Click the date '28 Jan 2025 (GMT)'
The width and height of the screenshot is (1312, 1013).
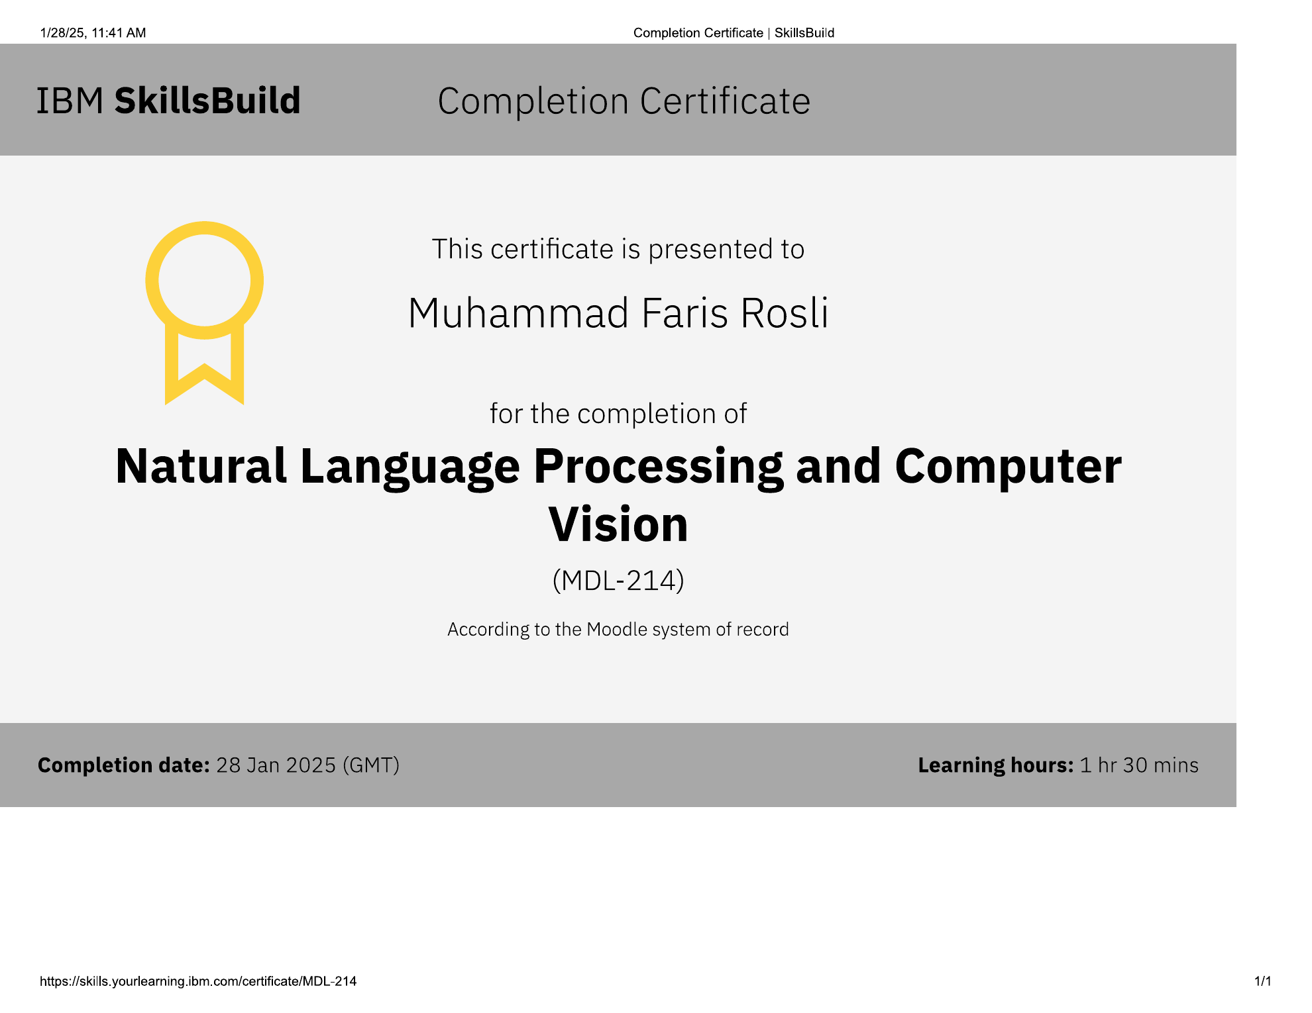pos(308,765)
